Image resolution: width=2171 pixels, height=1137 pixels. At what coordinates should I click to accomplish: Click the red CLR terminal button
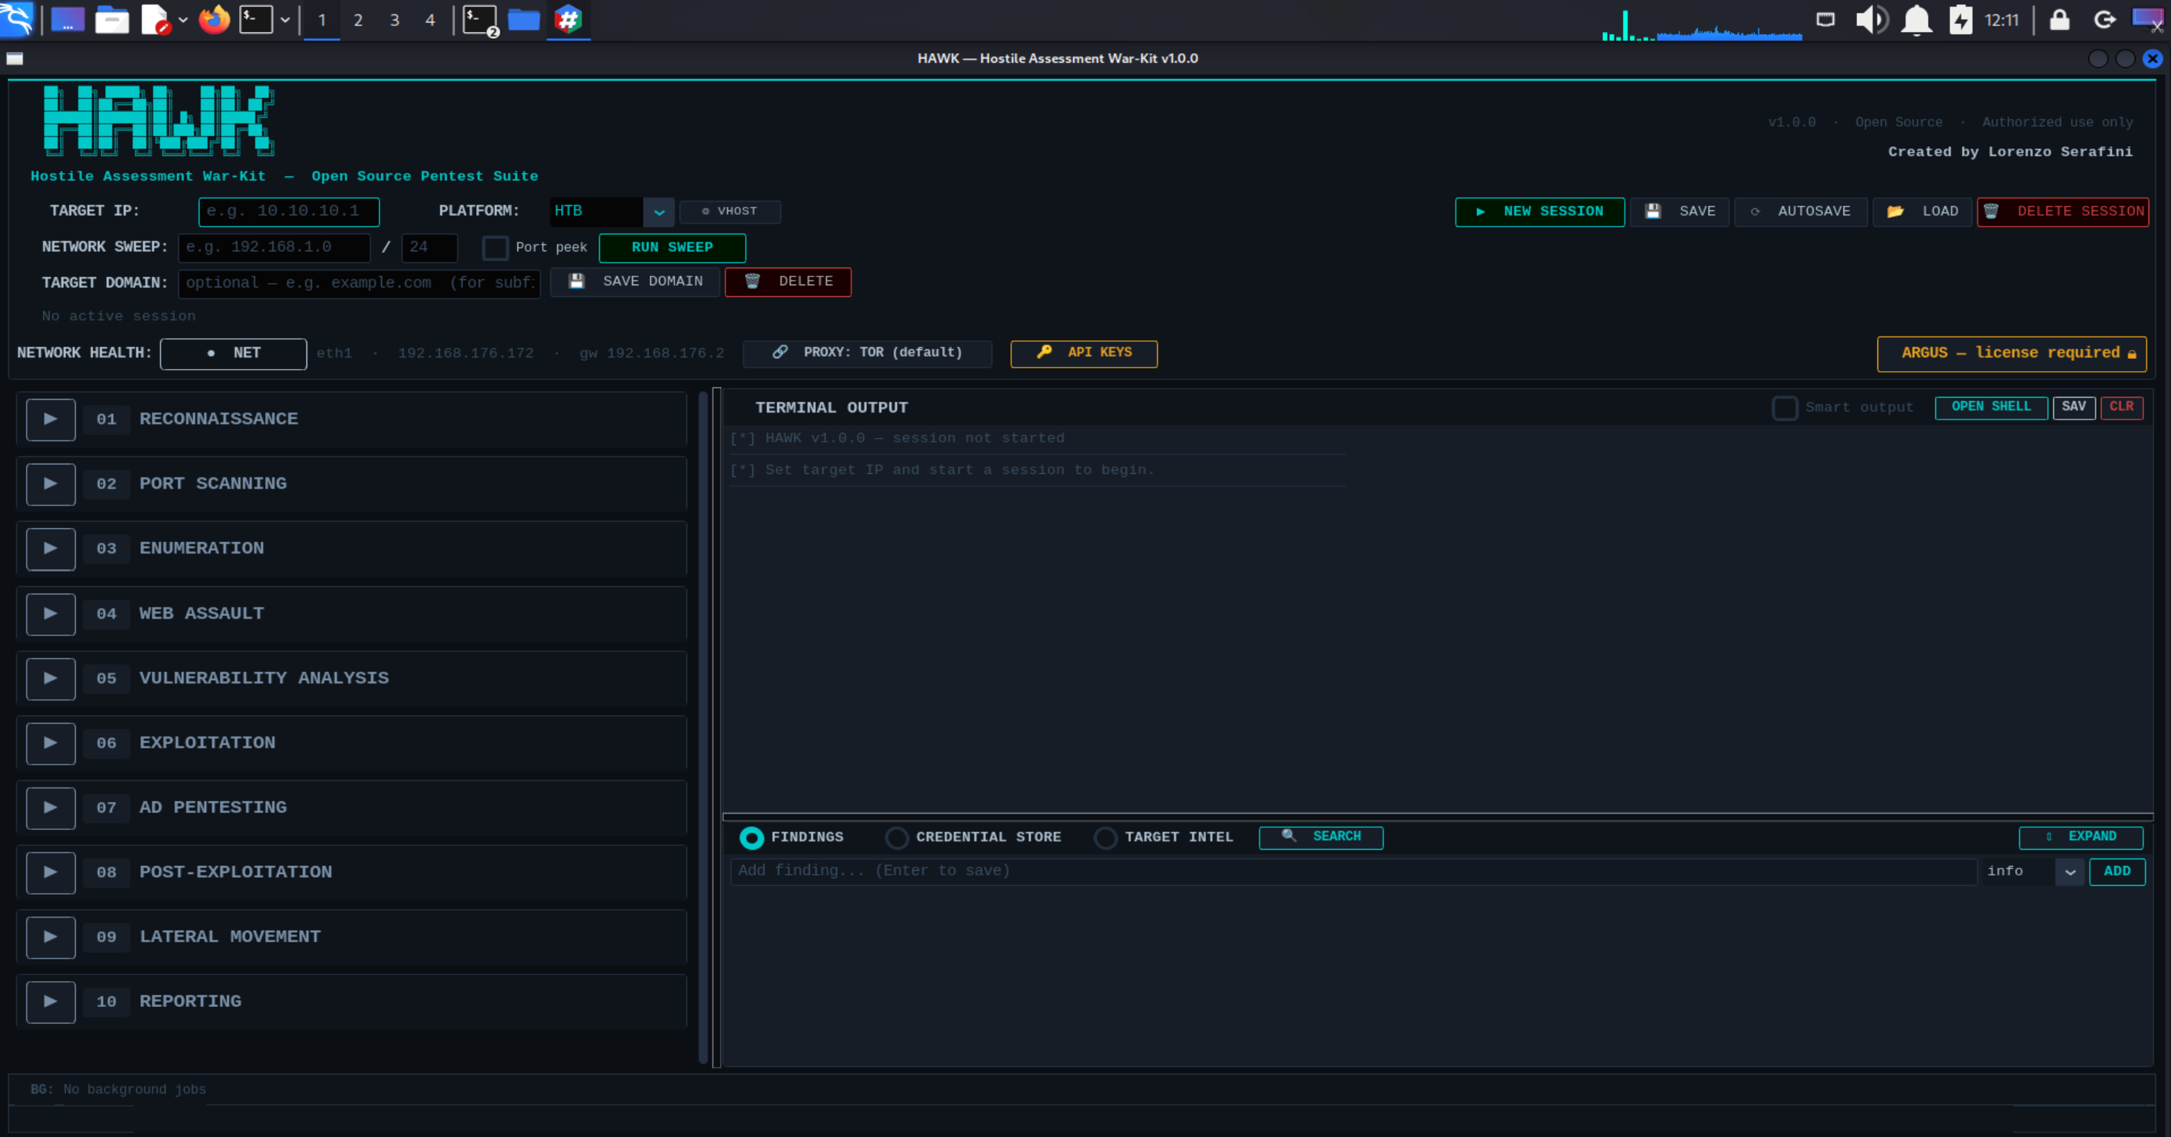click(x=2121, y=407)
